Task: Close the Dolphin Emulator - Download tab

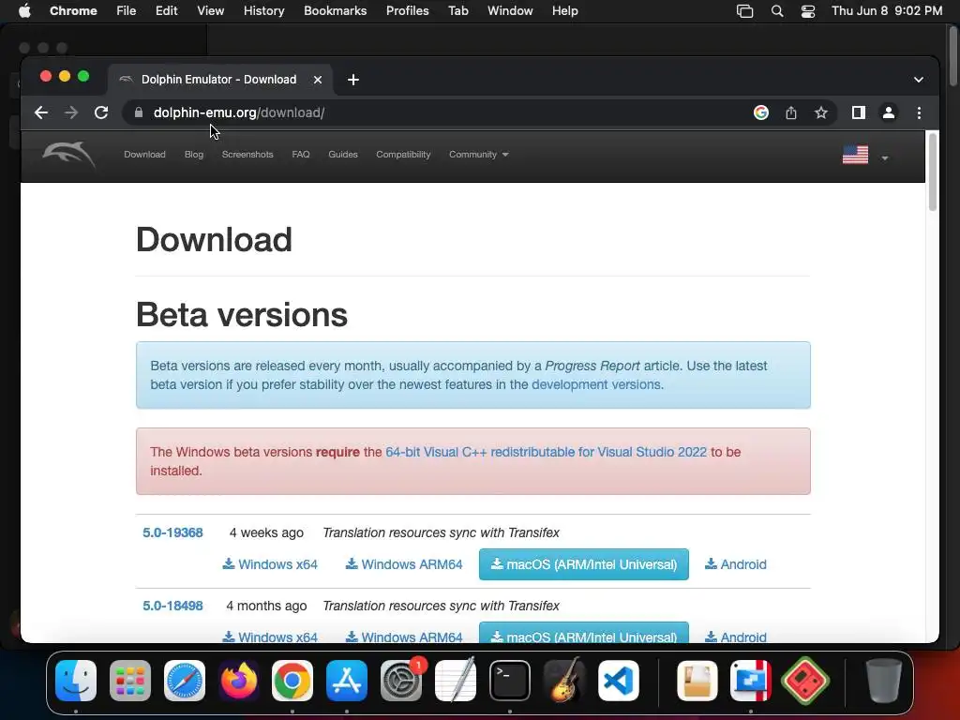Action: tap(318, 80)
